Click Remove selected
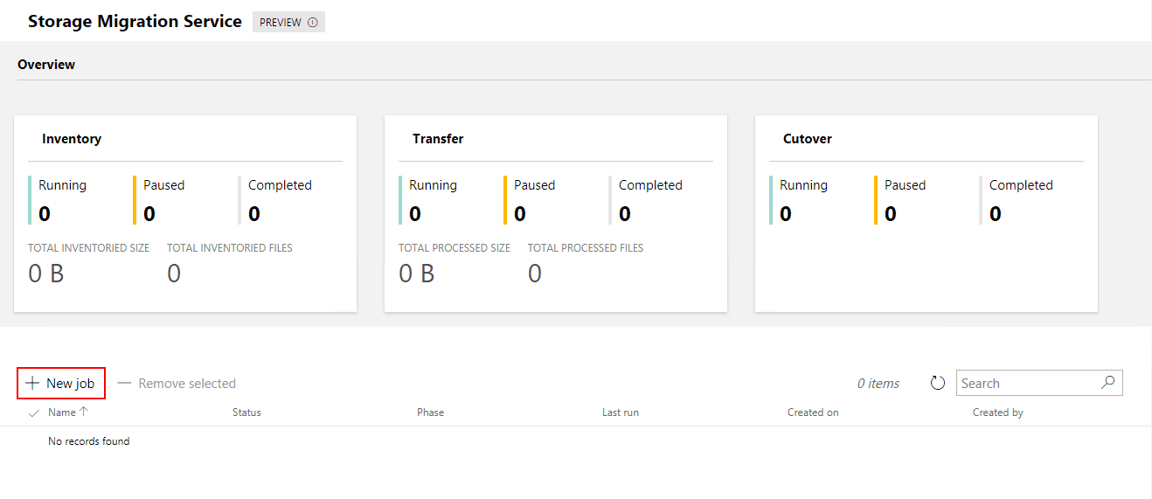The width and height of the screenshot is (1152, 499). 177,384
